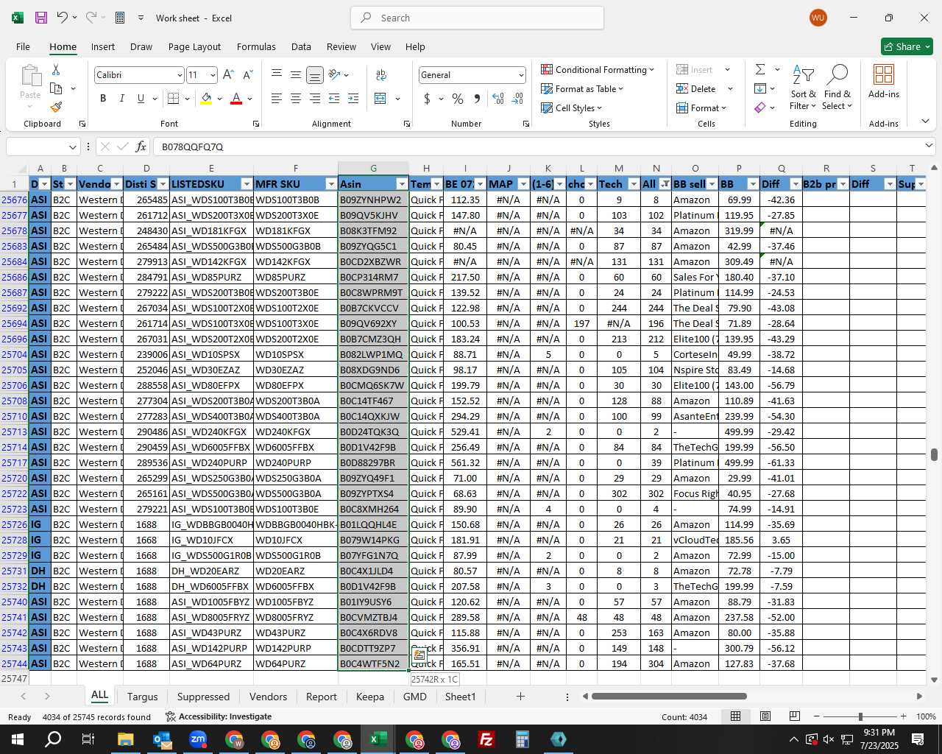Screen dimensions: 942x754
Task: Click Increase Decimal icon
Action: point(498,99)
